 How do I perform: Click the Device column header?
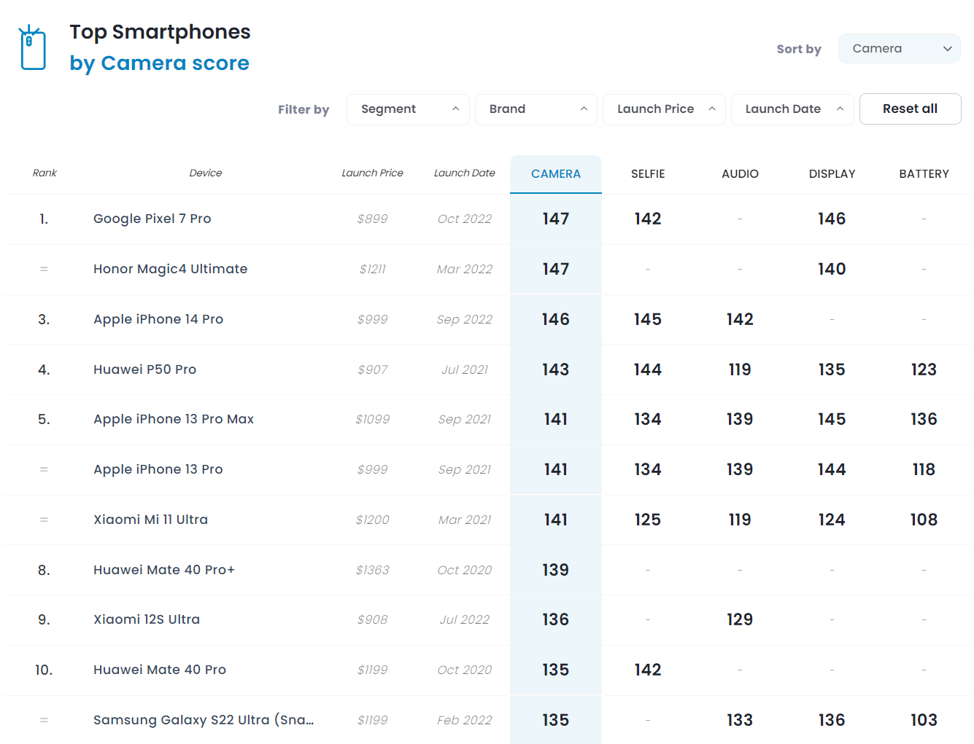tap(206, 173)
